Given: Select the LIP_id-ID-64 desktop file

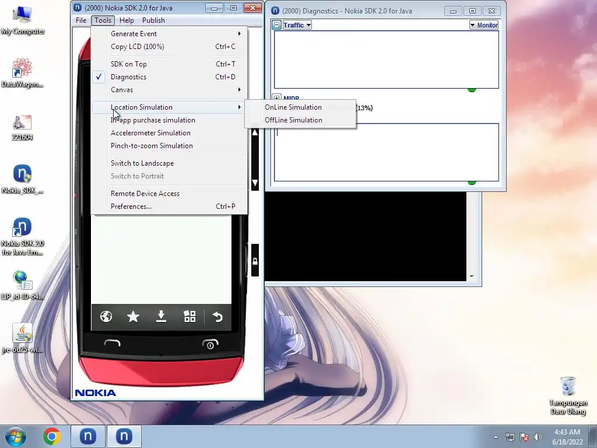Looking at the screenshot, I should coord(22,285).
